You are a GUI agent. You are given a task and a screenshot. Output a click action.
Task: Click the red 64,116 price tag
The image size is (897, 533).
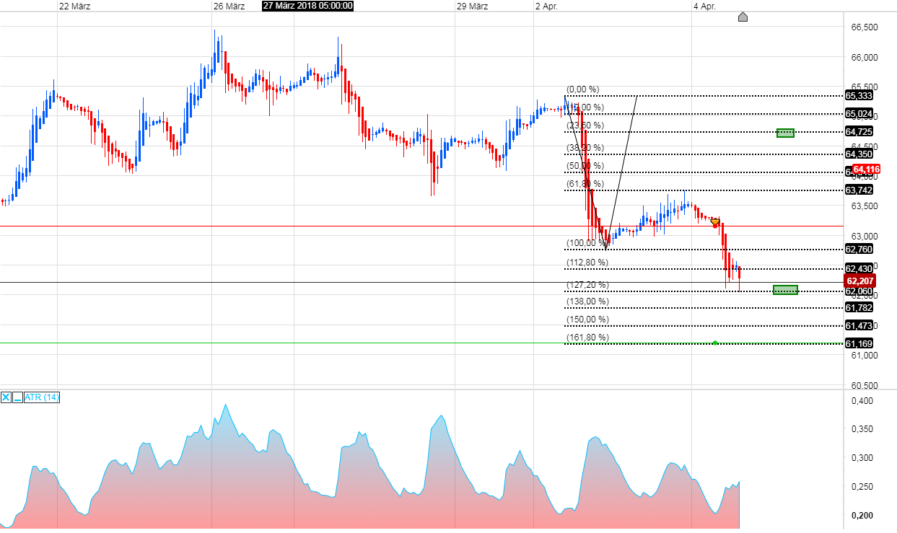[x=865, y=170]
